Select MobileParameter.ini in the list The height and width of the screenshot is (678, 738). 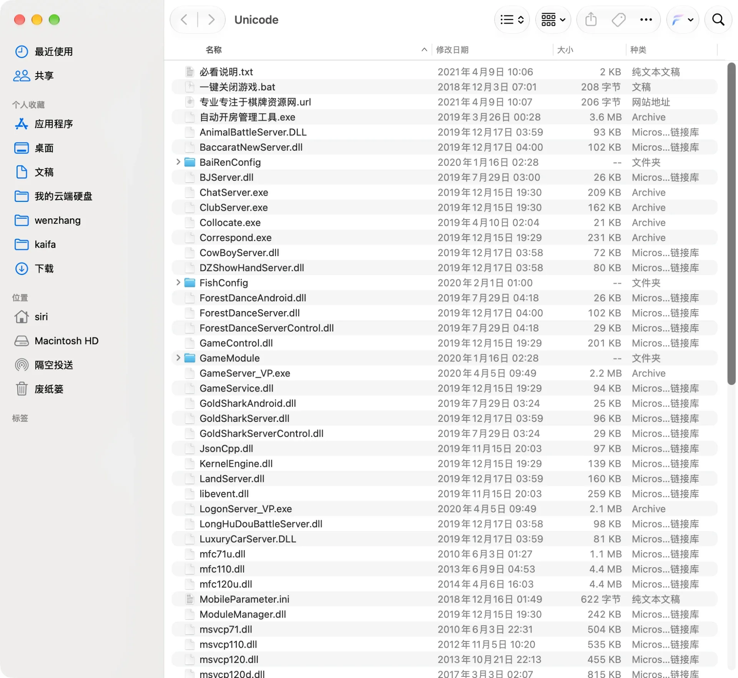pyautogui.click(x=444, y=599)
